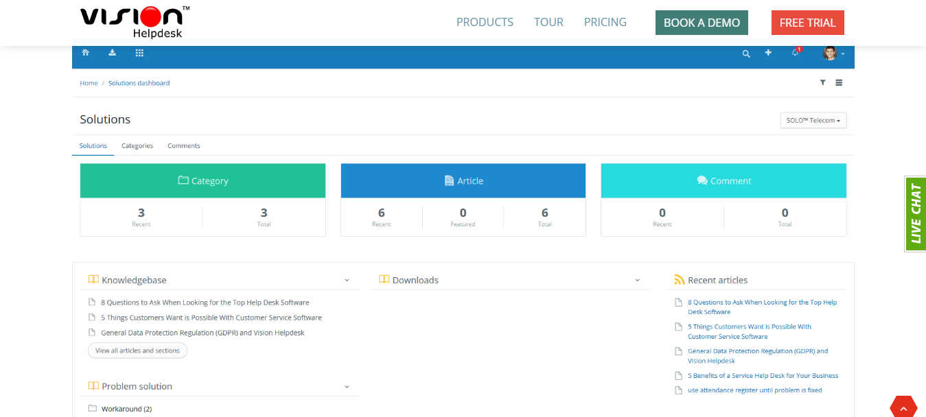
Task: Click the RSS icon beside Recent articles
Action: point(679,279)
